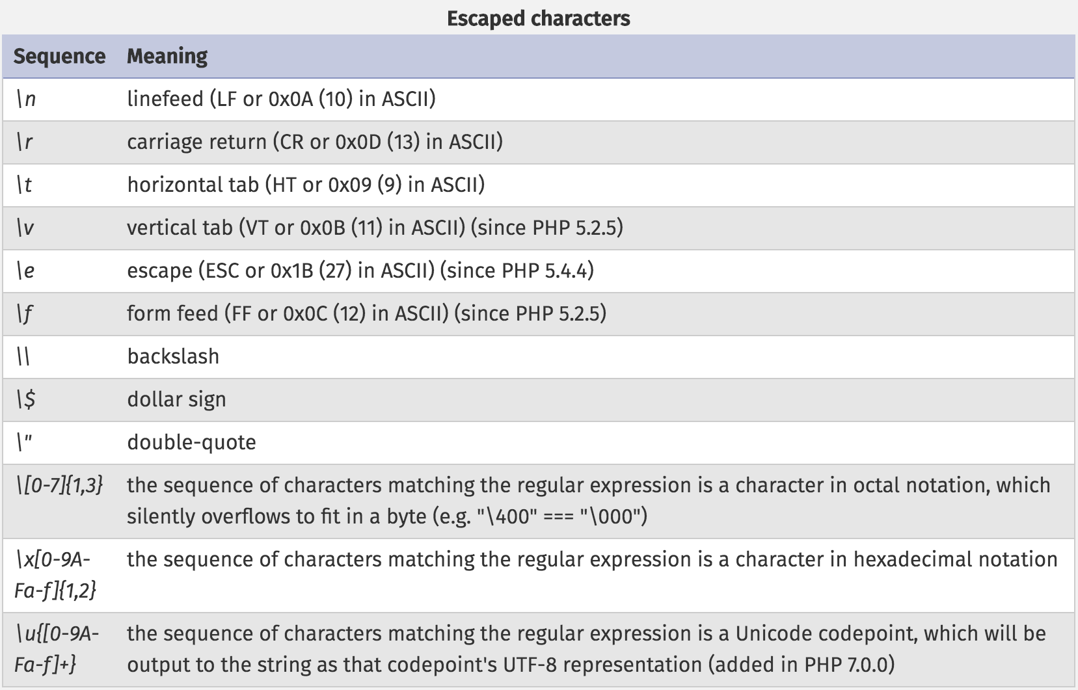Click the \e sequence cell
1078x690 pixels.
click(x=25, y=271)
